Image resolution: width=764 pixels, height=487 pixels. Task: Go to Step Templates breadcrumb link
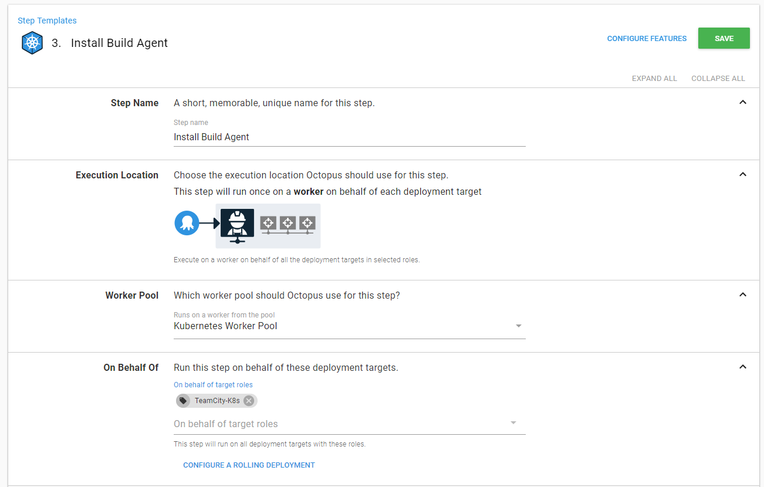coord(47,21)
